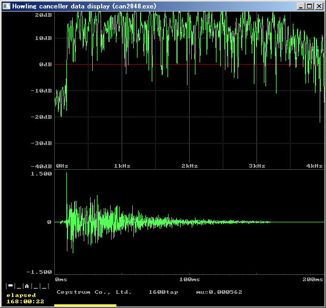Click the application icon in title bar
The width and height of the screenshot is (326, 308).
[6, 6]
